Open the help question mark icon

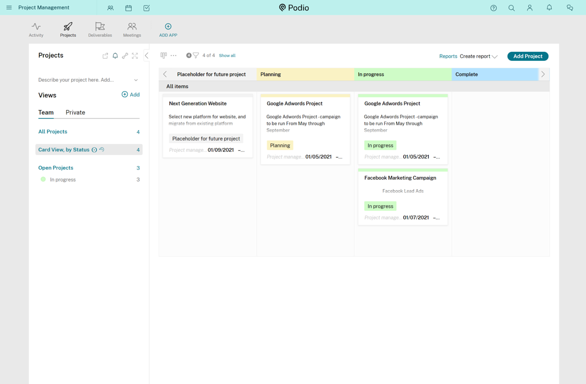click(x=493, y=8)
